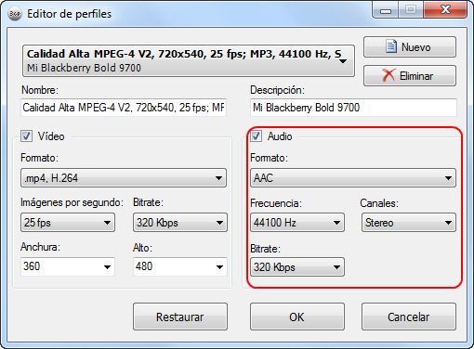Image resolution: width=474 pixels, height=349 pixels.
Task: Expand the audio Bitrate 320 Kbps dropdown
Action: [297, 267]
